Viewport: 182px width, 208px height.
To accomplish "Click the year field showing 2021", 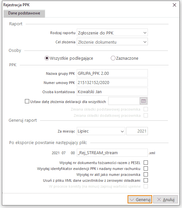I will click(x=137, y=131).
